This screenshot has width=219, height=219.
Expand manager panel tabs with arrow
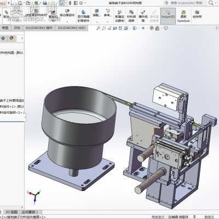22,38
